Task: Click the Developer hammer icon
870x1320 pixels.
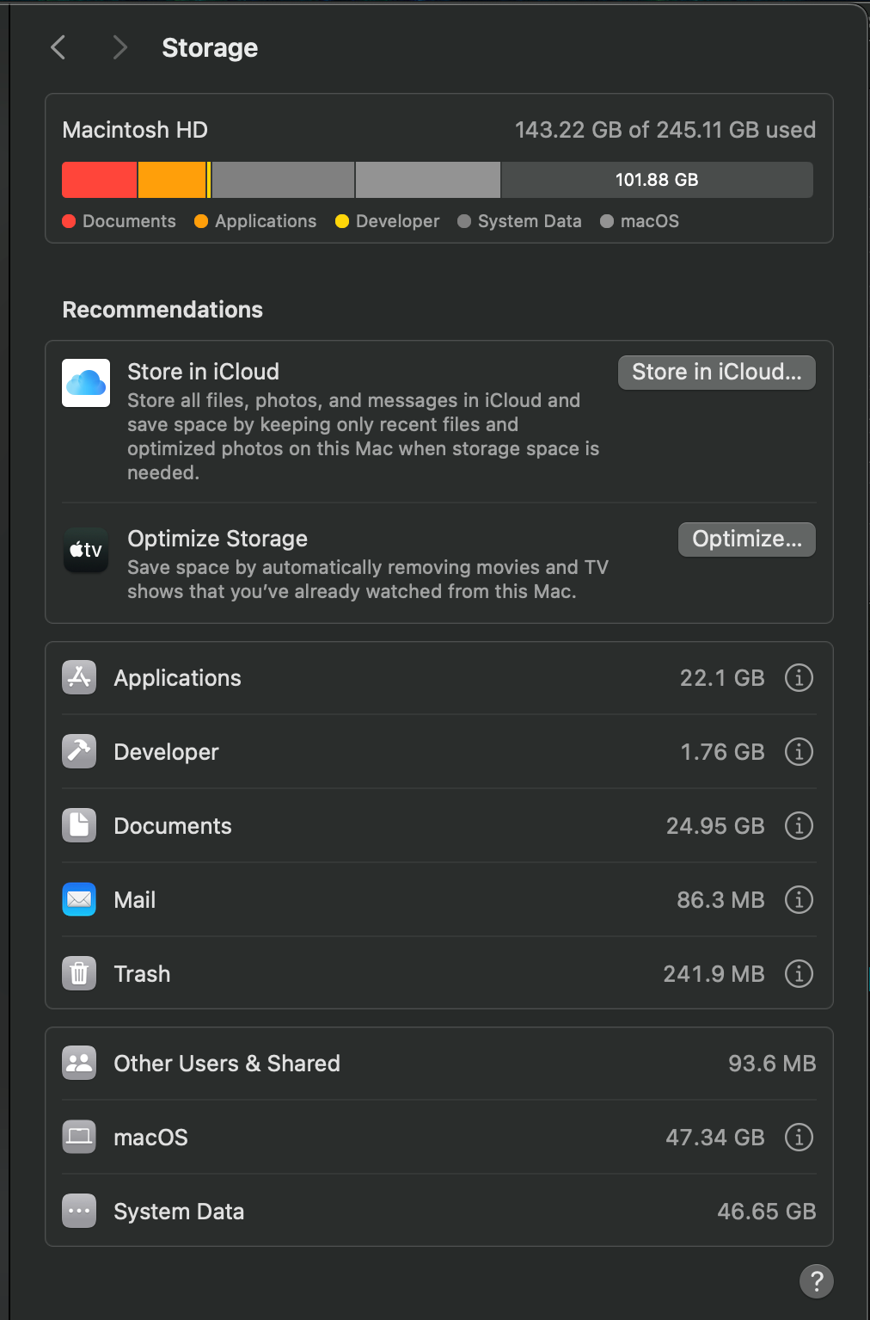Action: click(x=79, y=752)
